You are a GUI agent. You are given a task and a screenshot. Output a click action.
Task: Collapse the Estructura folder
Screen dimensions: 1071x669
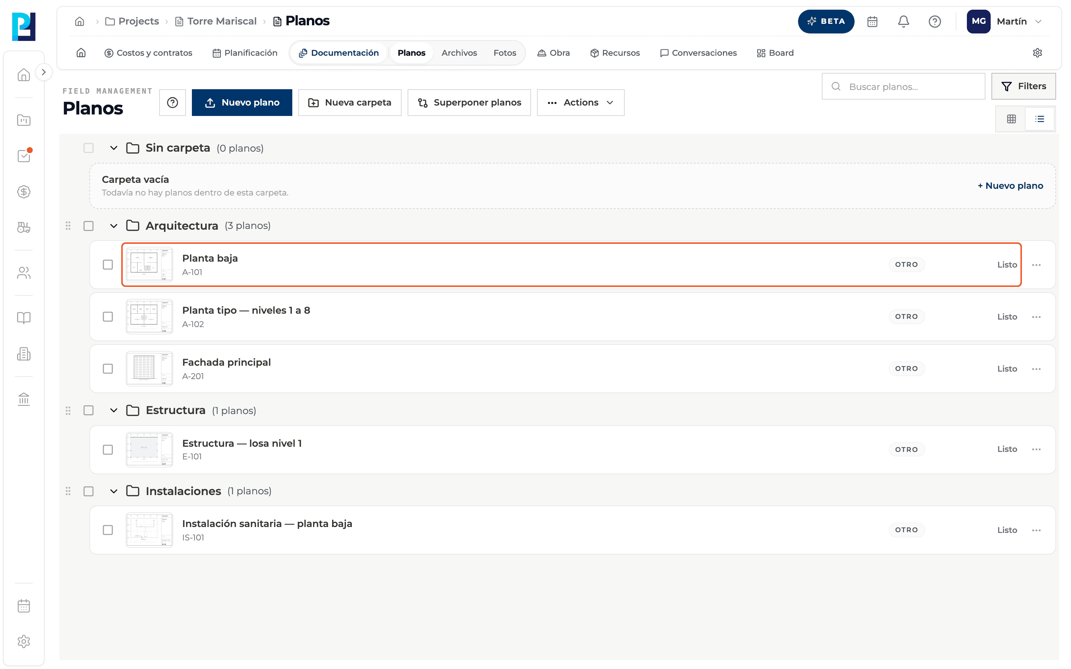pos(114,410)
